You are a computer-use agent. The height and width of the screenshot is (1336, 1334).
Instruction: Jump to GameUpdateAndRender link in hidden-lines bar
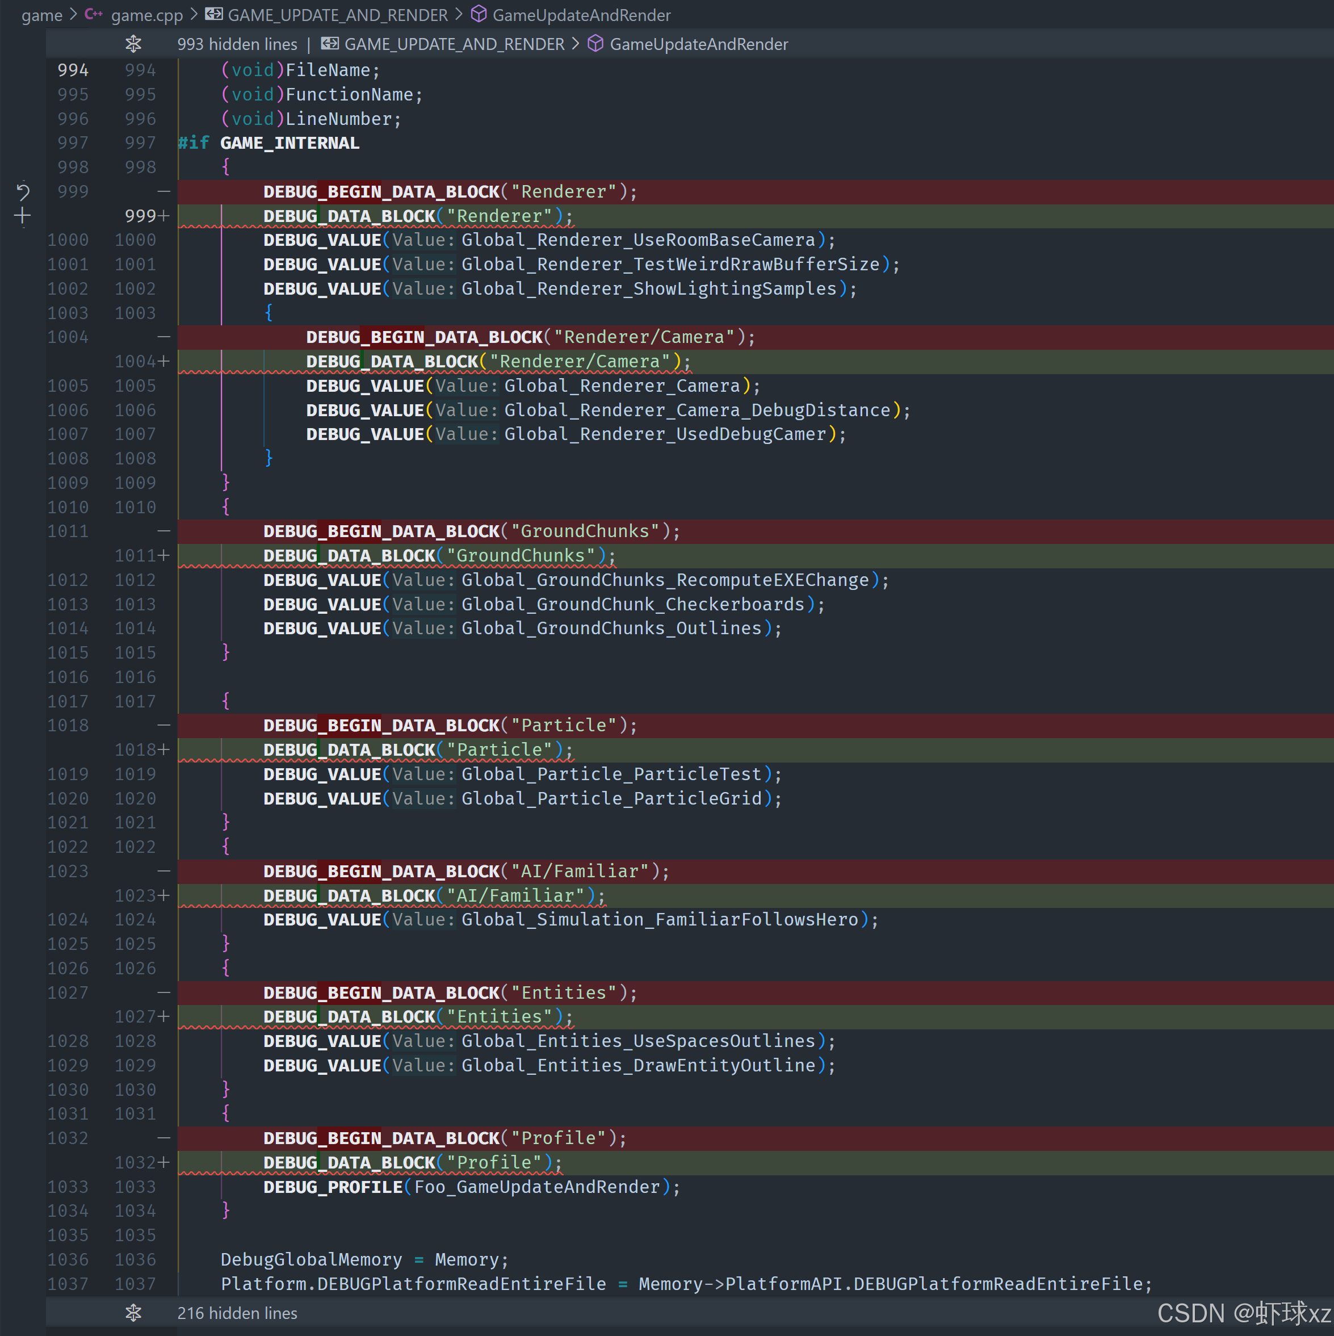(698, 44)
